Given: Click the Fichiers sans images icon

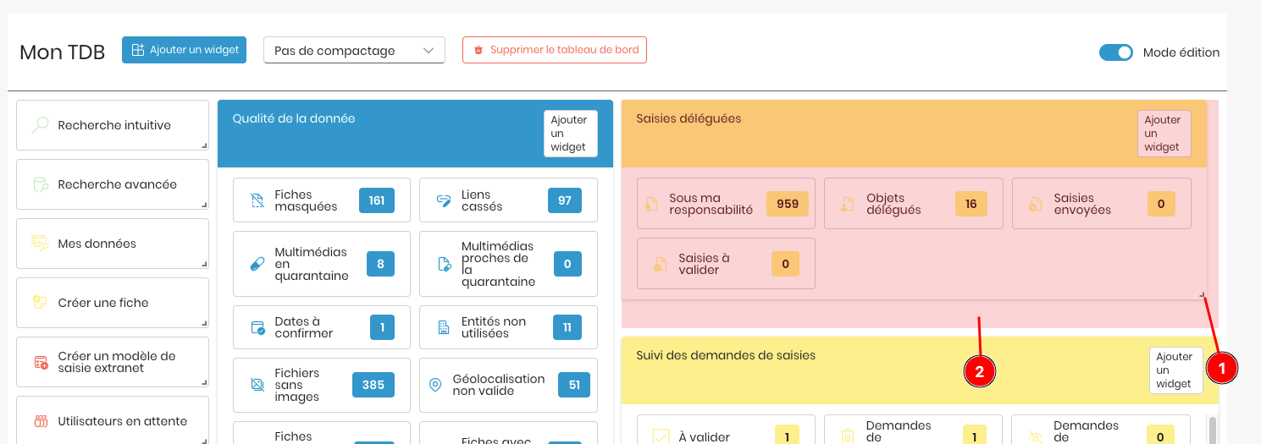Looking at the screenshot, I should pyautogui.click(x=257, y=385).
